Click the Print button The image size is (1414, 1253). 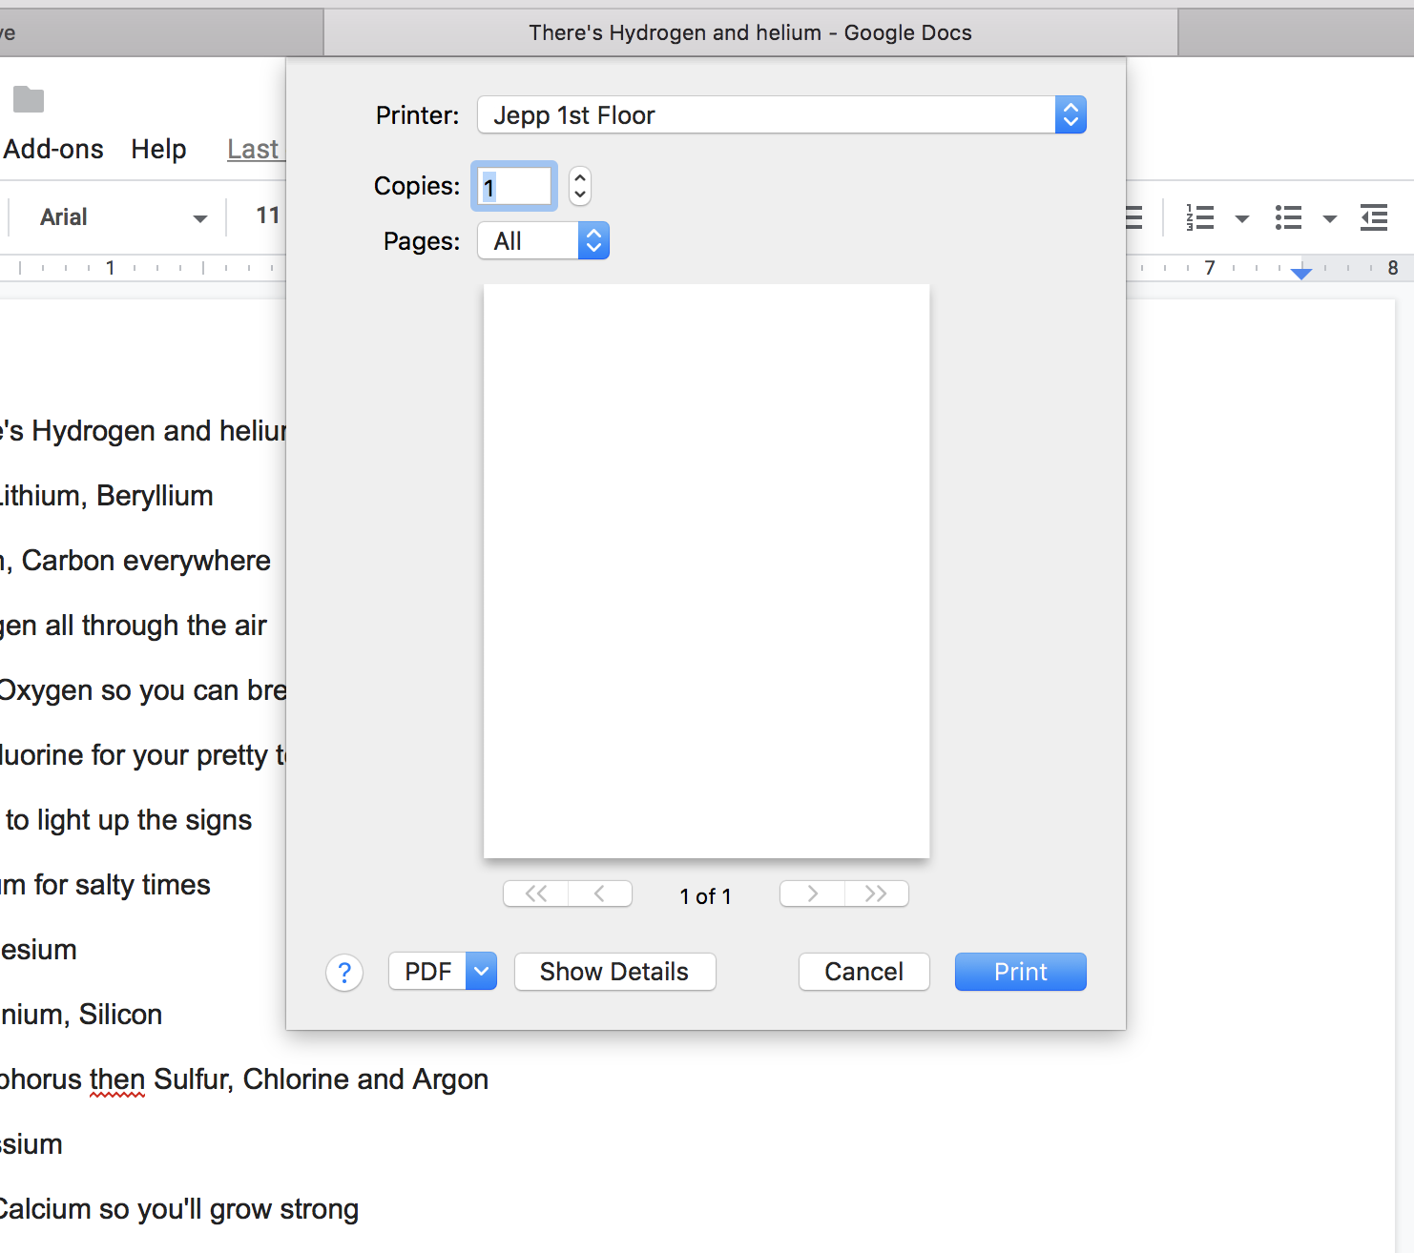(x=1020, y=971)
